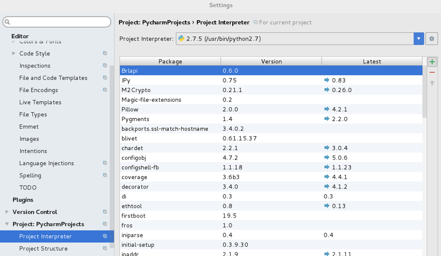Click the update arrow for ethtool

[x=327, y=206]
